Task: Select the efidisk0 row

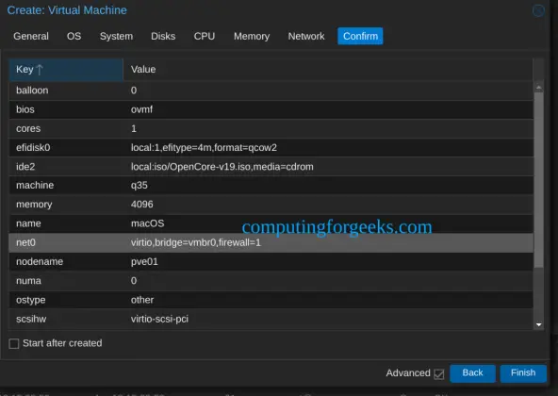Action: pyautogui.click(x=271, y=147)
